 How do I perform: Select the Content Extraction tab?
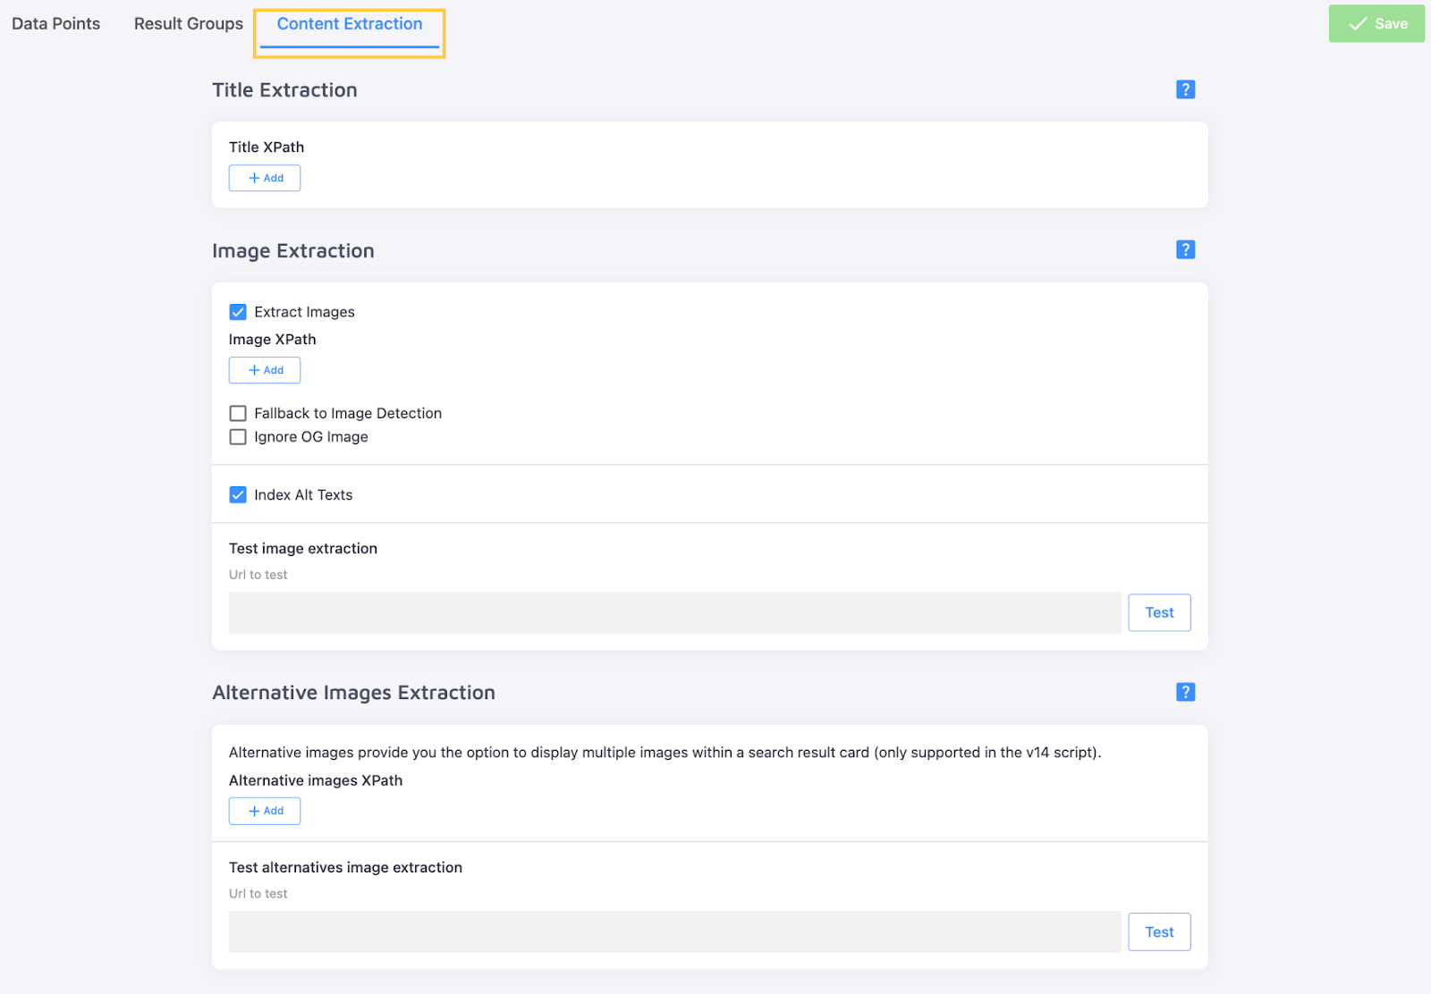pos(350,24)
